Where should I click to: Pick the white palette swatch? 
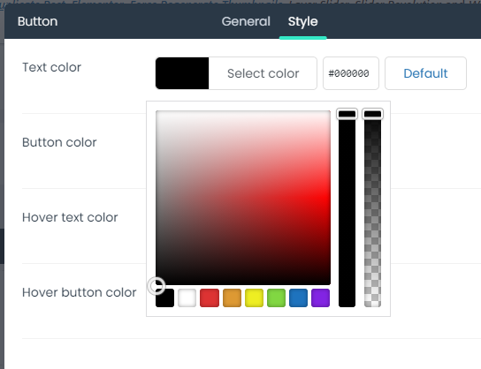point(187,297)
